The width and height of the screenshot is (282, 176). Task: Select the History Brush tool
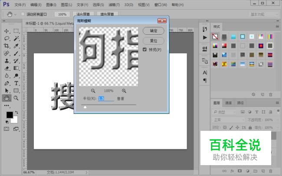click(16, 61)
